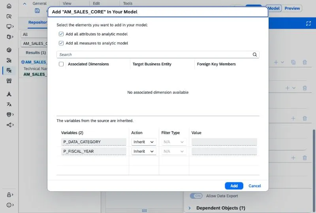
Task: Click the full screen expand icon
Action: tap(308, 23)
